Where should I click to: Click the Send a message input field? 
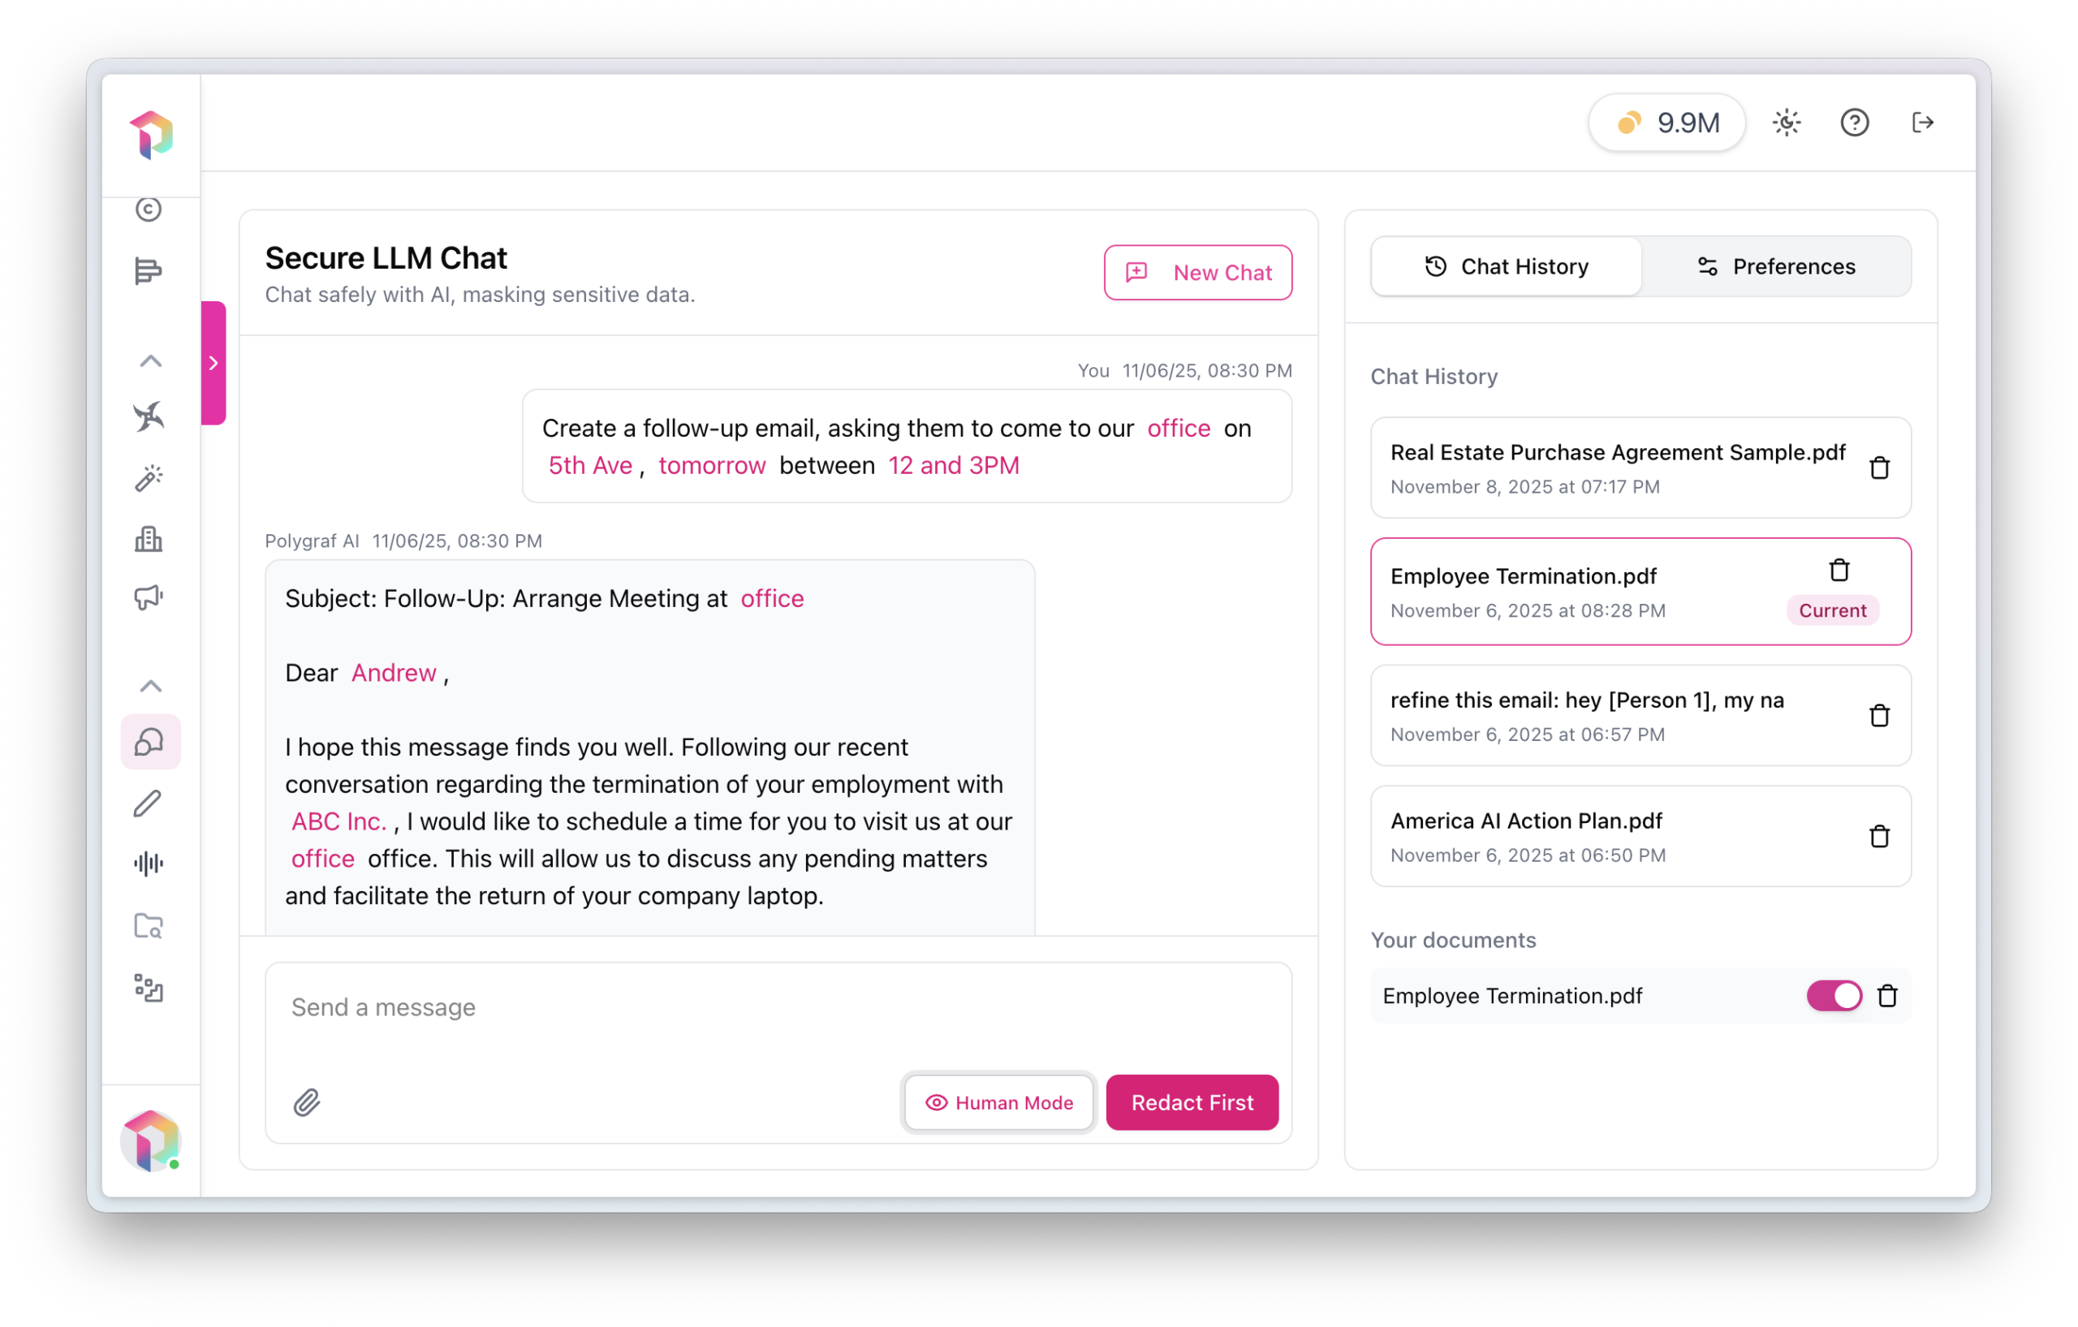point(777,1008)
